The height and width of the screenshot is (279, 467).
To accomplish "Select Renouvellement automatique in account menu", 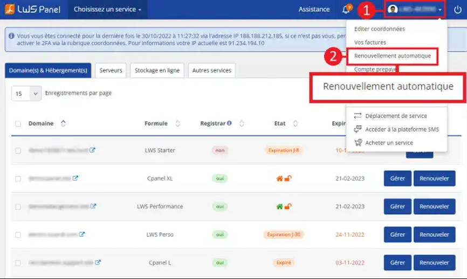I will pyautogui.click(x=393, y=56).
